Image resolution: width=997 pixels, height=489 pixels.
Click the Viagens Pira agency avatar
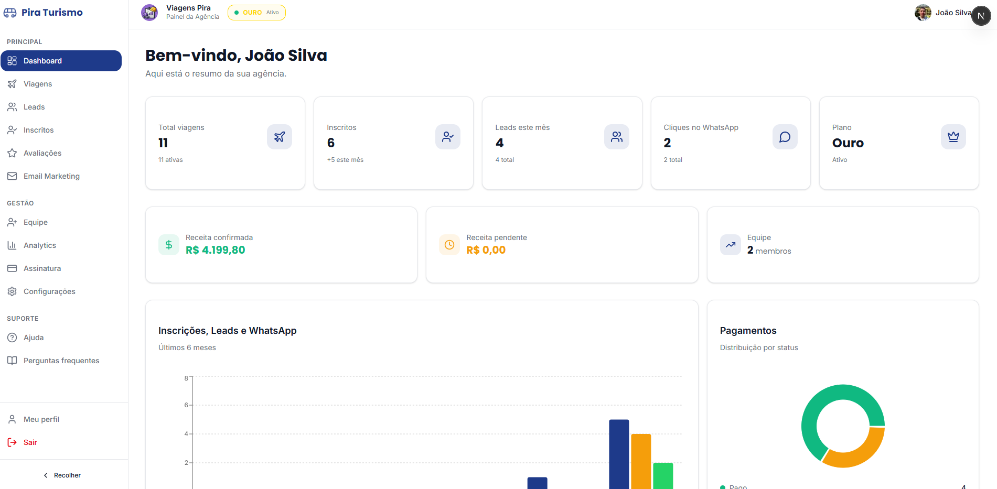149,13
